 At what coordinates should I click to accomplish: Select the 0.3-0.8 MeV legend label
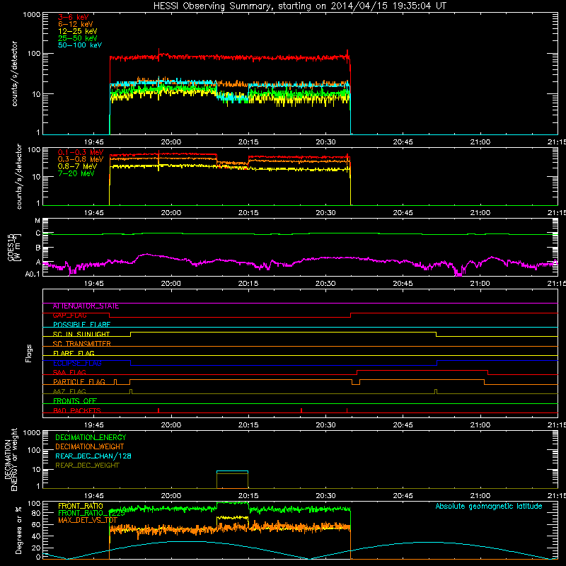81,159
